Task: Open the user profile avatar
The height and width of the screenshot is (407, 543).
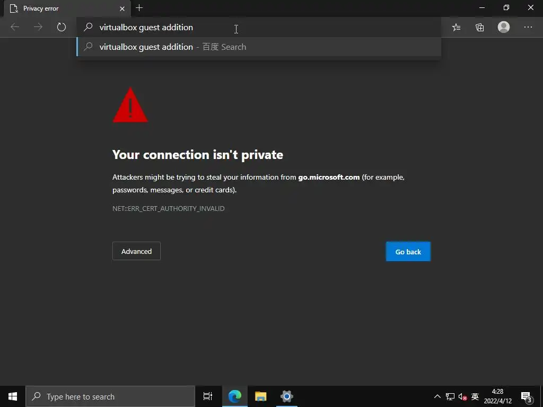Action: click(x=504, y=26)
